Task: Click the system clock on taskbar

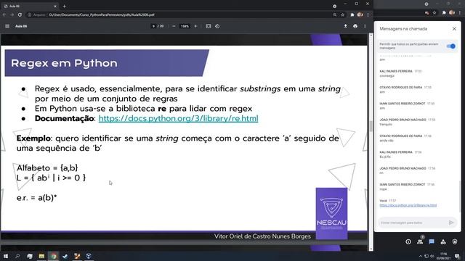Action: pyautogui.click(x=444, y=256)
